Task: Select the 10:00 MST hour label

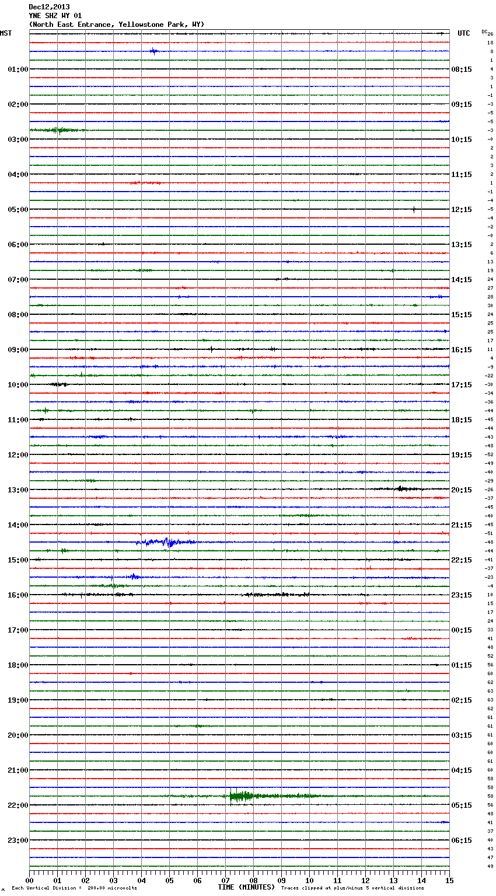Action: (18, 385)
